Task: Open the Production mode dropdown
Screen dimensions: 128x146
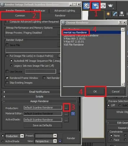Action: coord(22,136)
